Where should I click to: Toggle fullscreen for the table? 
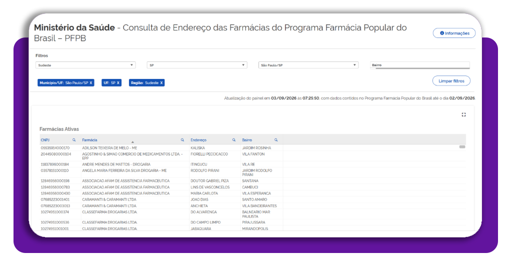(463, 114)
